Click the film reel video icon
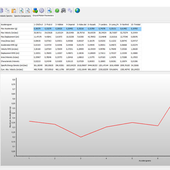 tap(63, 11)
